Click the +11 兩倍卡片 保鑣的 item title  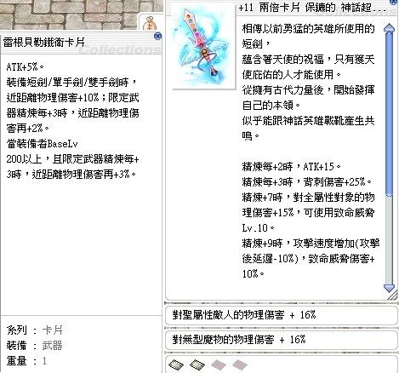point(312,8)
